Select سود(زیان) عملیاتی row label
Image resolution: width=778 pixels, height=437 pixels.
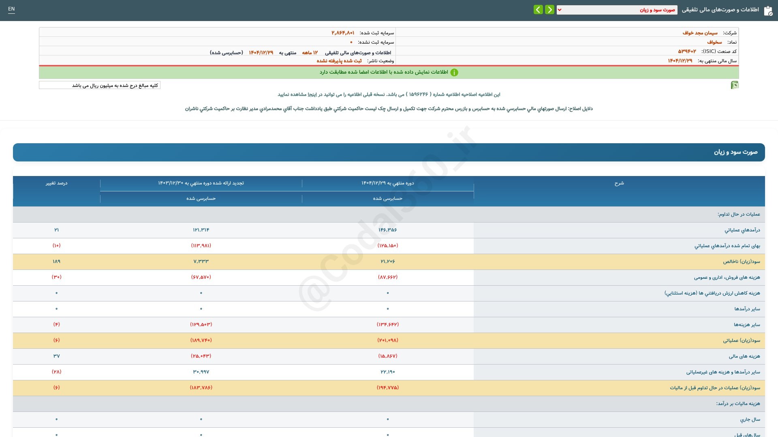pos(742,341)
